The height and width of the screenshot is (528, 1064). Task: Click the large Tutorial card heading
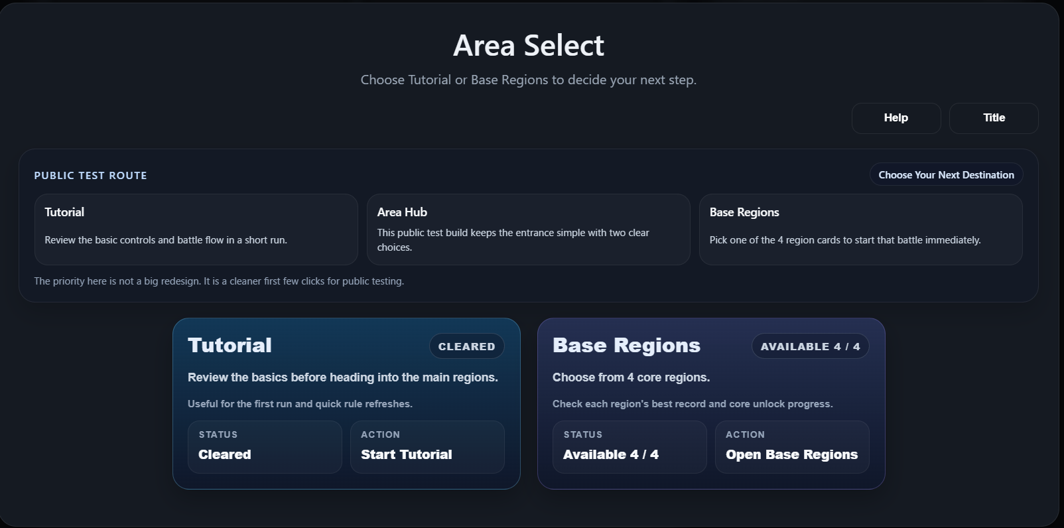(230, 346)
